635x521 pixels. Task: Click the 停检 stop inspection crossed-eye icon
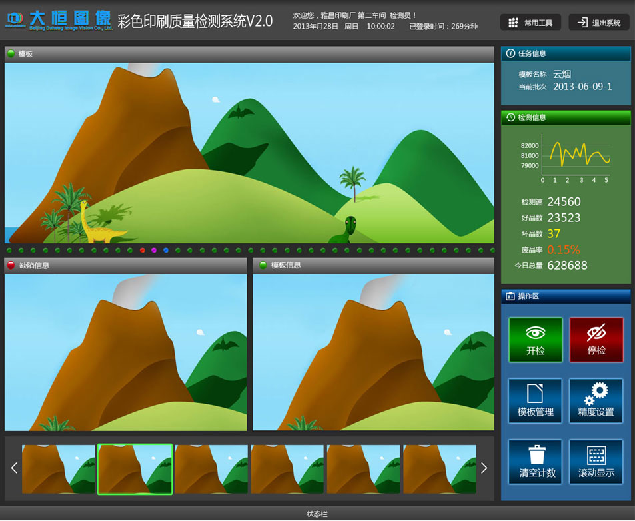point(596,333)
